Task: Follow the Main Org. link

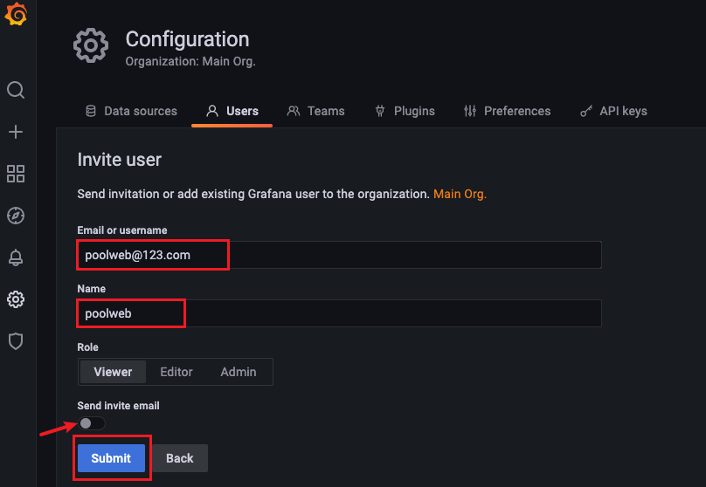Action: (460, 194)
